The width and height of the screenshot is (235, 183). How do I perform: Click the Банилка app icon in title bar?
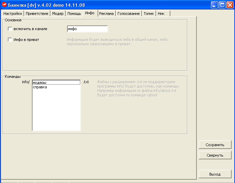coord(5,5)
